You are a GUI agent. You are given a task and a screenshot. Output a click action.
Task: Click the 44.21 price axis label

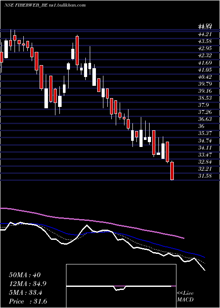205,34
